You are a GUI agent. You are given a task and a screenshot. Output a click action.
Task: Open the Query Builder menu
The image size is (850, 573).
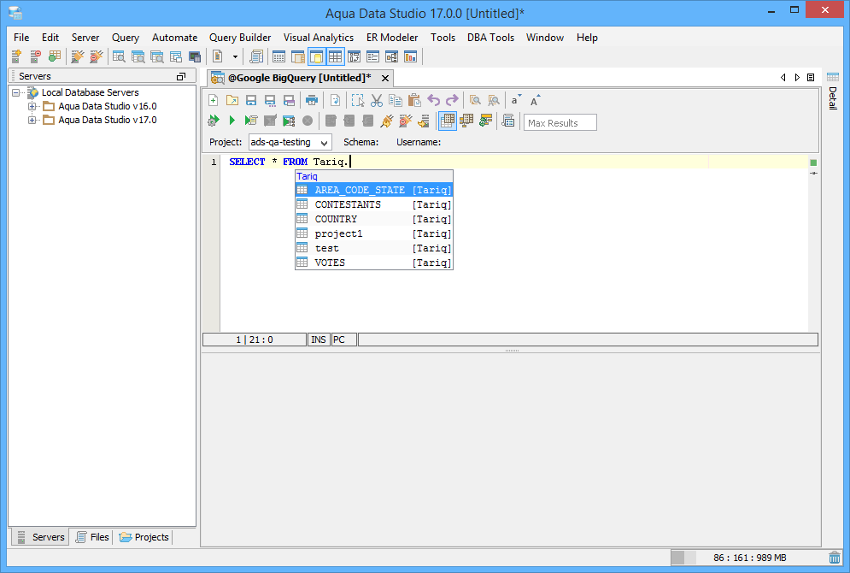point(240,38)
